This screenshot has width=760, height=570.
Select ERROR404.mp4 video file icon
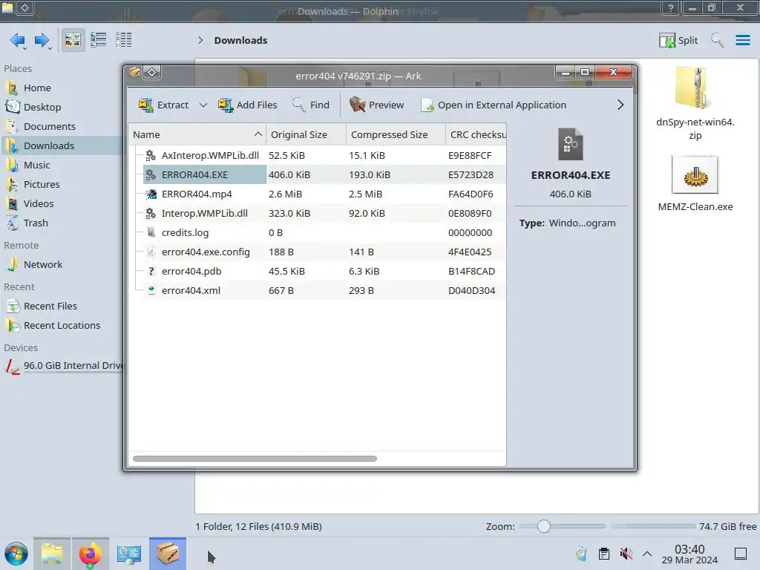151,194
